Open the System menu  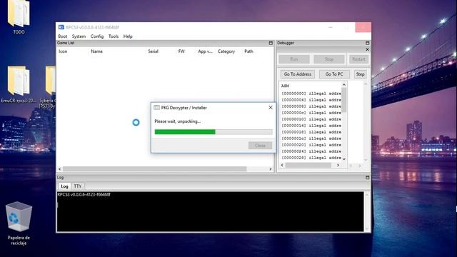(x=79, y=36)
